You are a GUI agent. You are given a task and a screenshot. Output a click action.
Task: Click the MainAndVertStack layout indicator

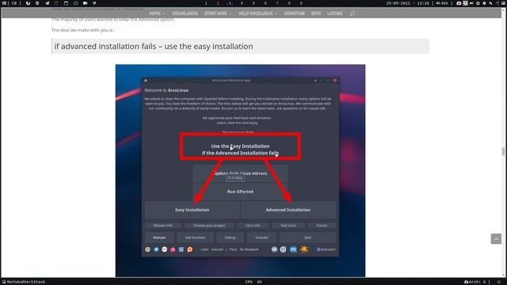pyautogui.click(x=24, y=282)
